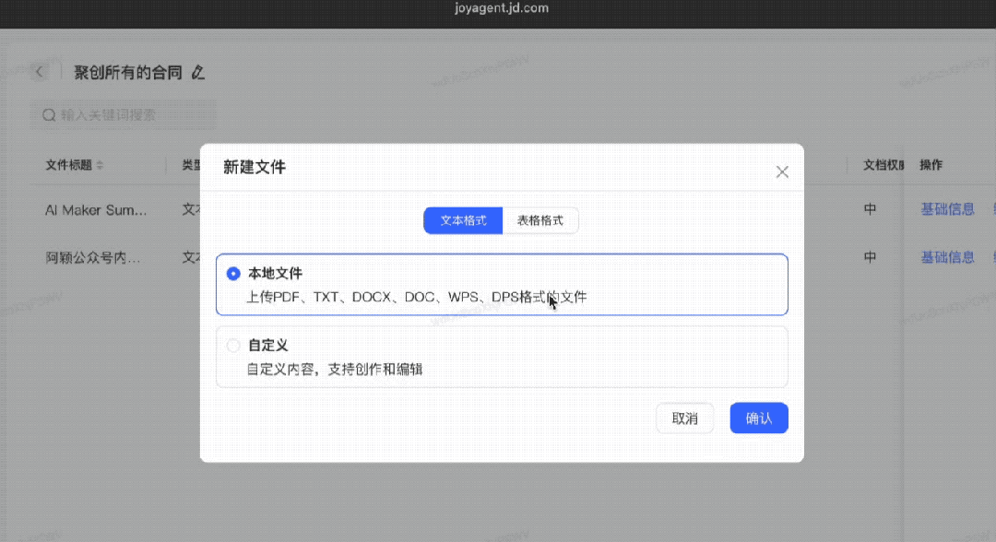The height and width of the screenshot is (542, 996).
Task: Click the 聚创所有的合同 page title
Action: 128,72
